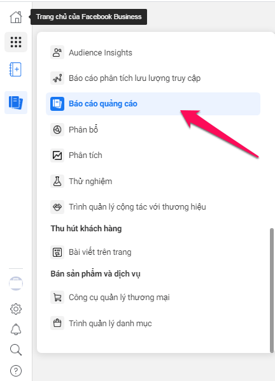Select Báo cáo quảng cáo menu item
Image resolution: width=275 pixels, height=381 pixels.
(x=153, y=104)
